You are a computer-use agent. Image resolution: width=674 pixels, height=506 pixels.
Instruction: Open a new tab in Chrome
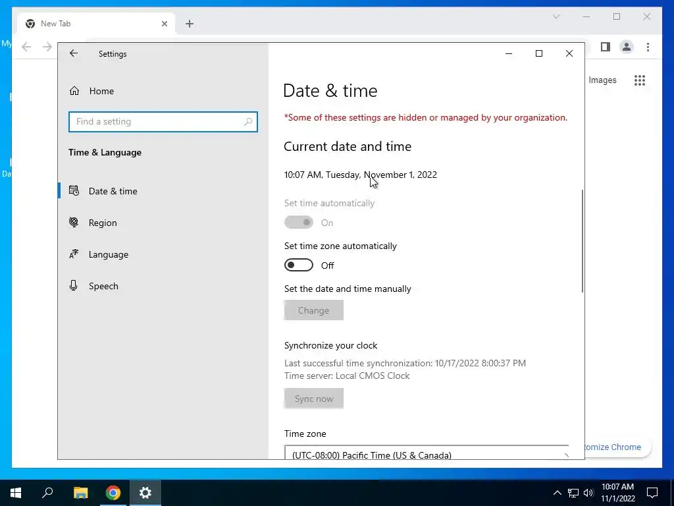coord(190,24)
